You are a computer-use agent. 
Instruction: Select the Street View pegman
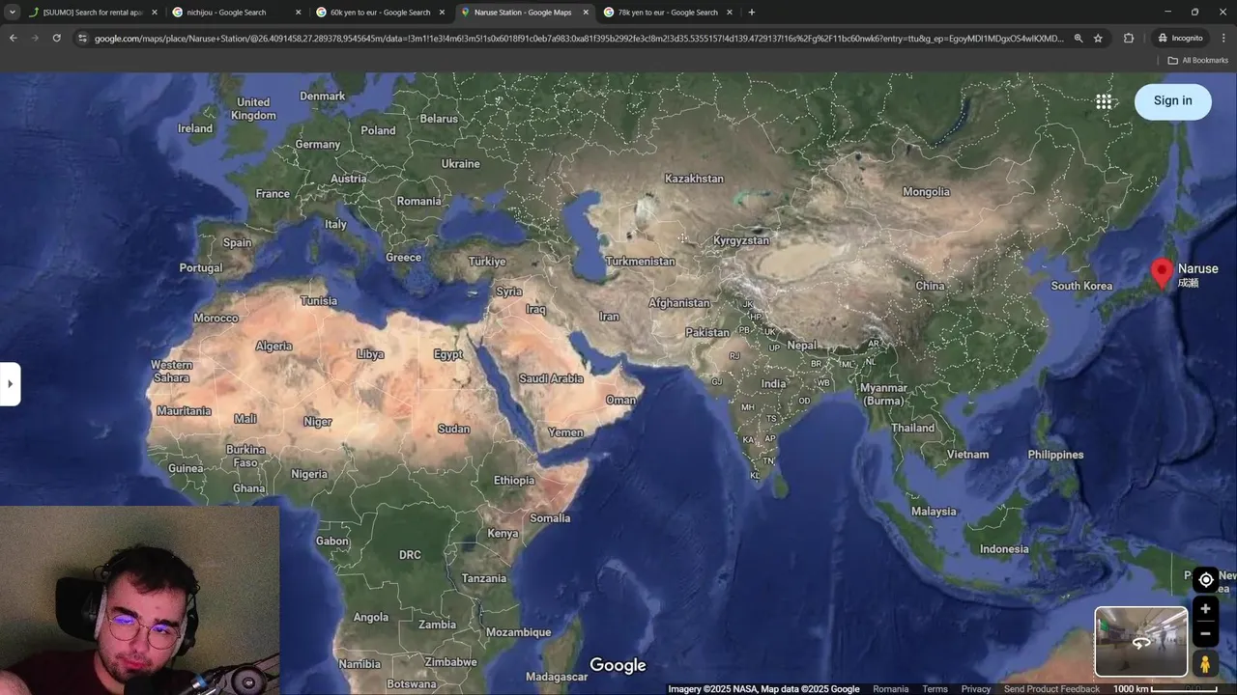pyautogui.click(x=1205, y=664)
